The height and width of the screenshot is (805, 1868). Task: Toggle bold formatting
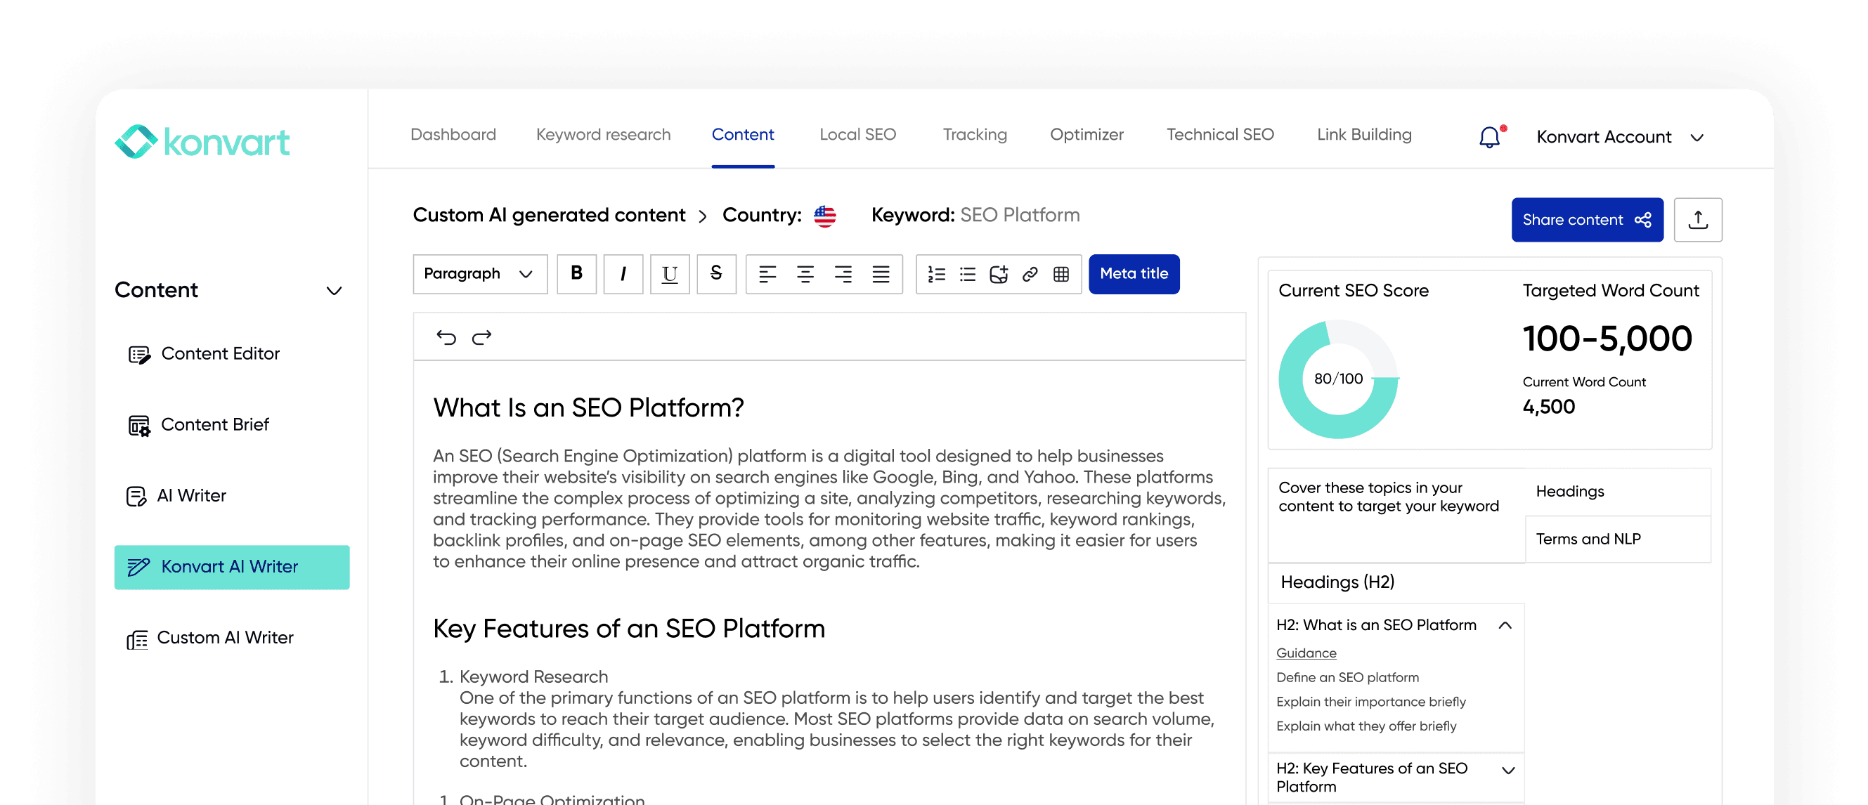click(576, 274)
